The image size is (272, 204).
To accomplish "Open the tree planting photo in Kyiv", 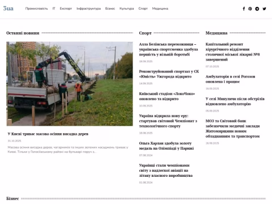I will click(70, 84).
